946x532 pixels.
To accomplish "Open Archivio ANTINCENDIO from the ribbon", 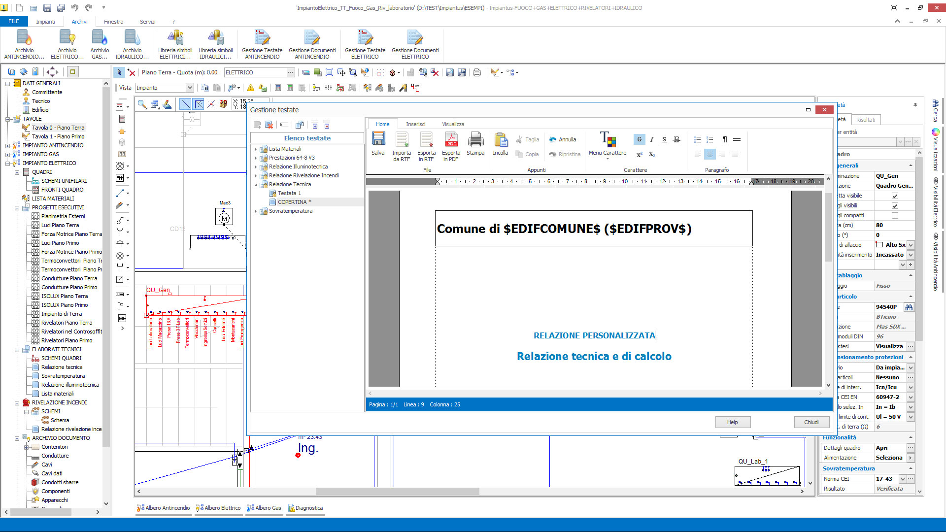I will tap(24, 44).
